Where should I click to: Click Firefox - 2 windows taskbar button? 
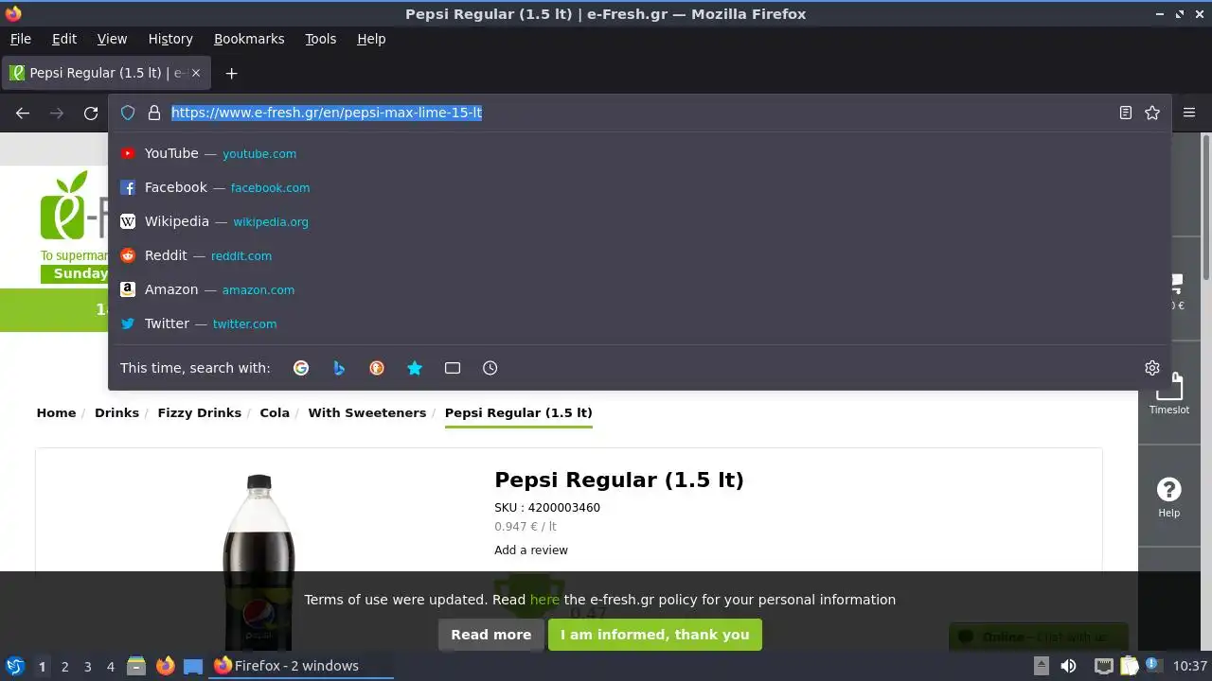pos(301,666)
